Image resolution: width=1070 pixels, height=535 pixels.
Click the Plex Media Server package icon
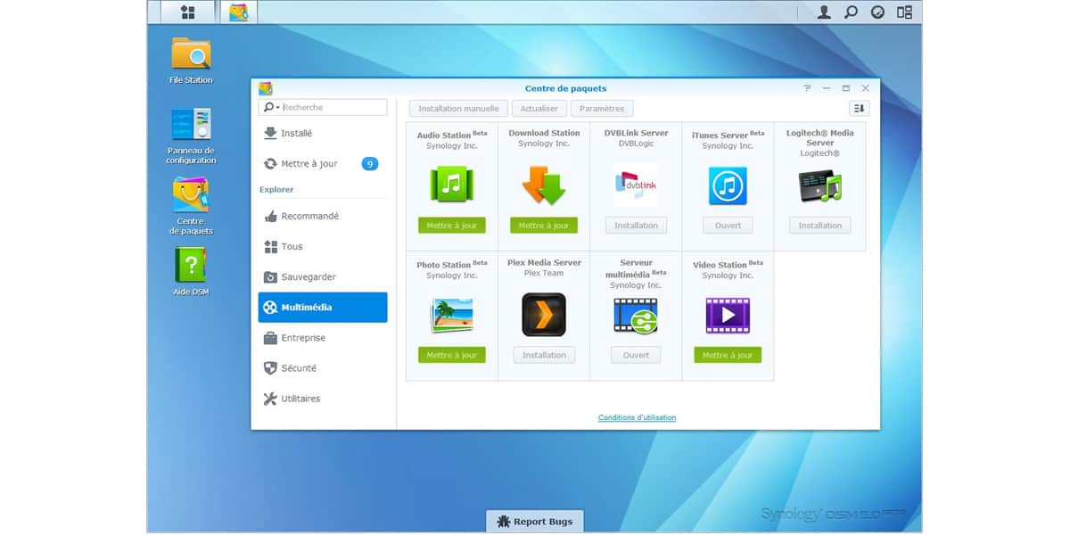point(544,315)
